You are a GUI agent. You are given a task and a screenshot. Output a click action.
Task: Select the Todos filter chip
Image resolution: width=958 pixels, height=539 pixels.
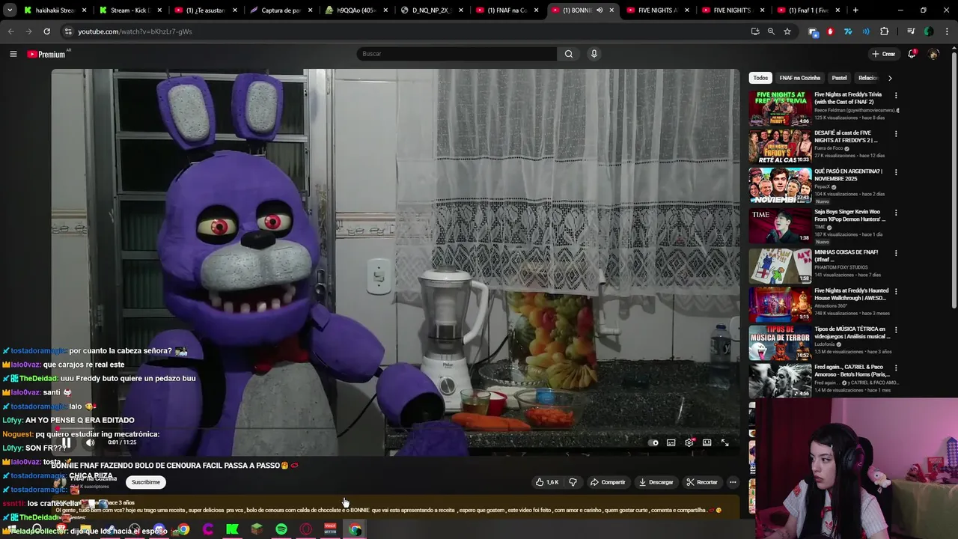(760, 78)
